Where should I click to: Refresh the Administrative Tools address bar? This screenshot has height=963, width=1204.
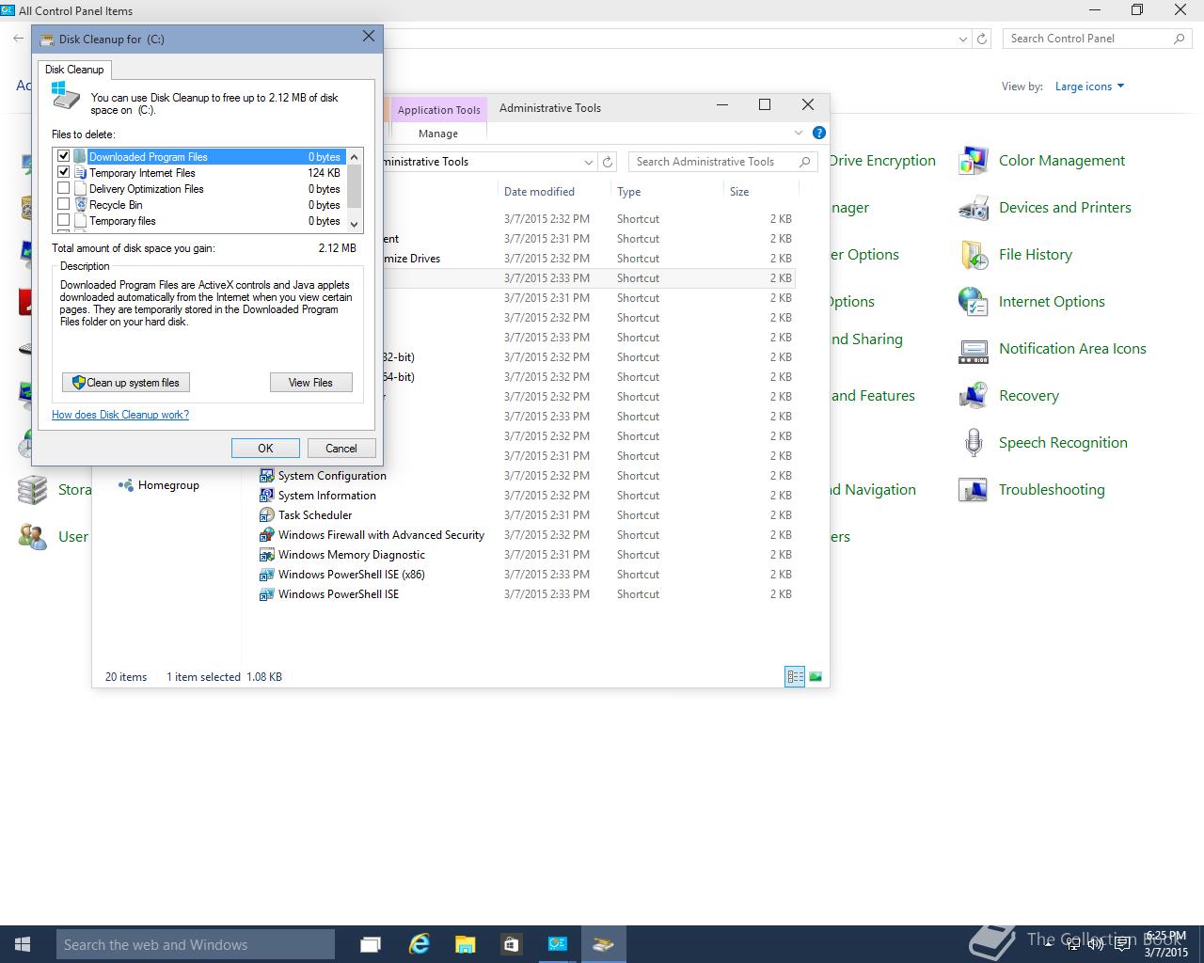click(608, 162)
